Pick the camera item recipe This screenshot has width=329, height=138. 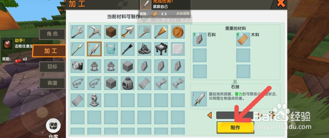pos(77,66)
